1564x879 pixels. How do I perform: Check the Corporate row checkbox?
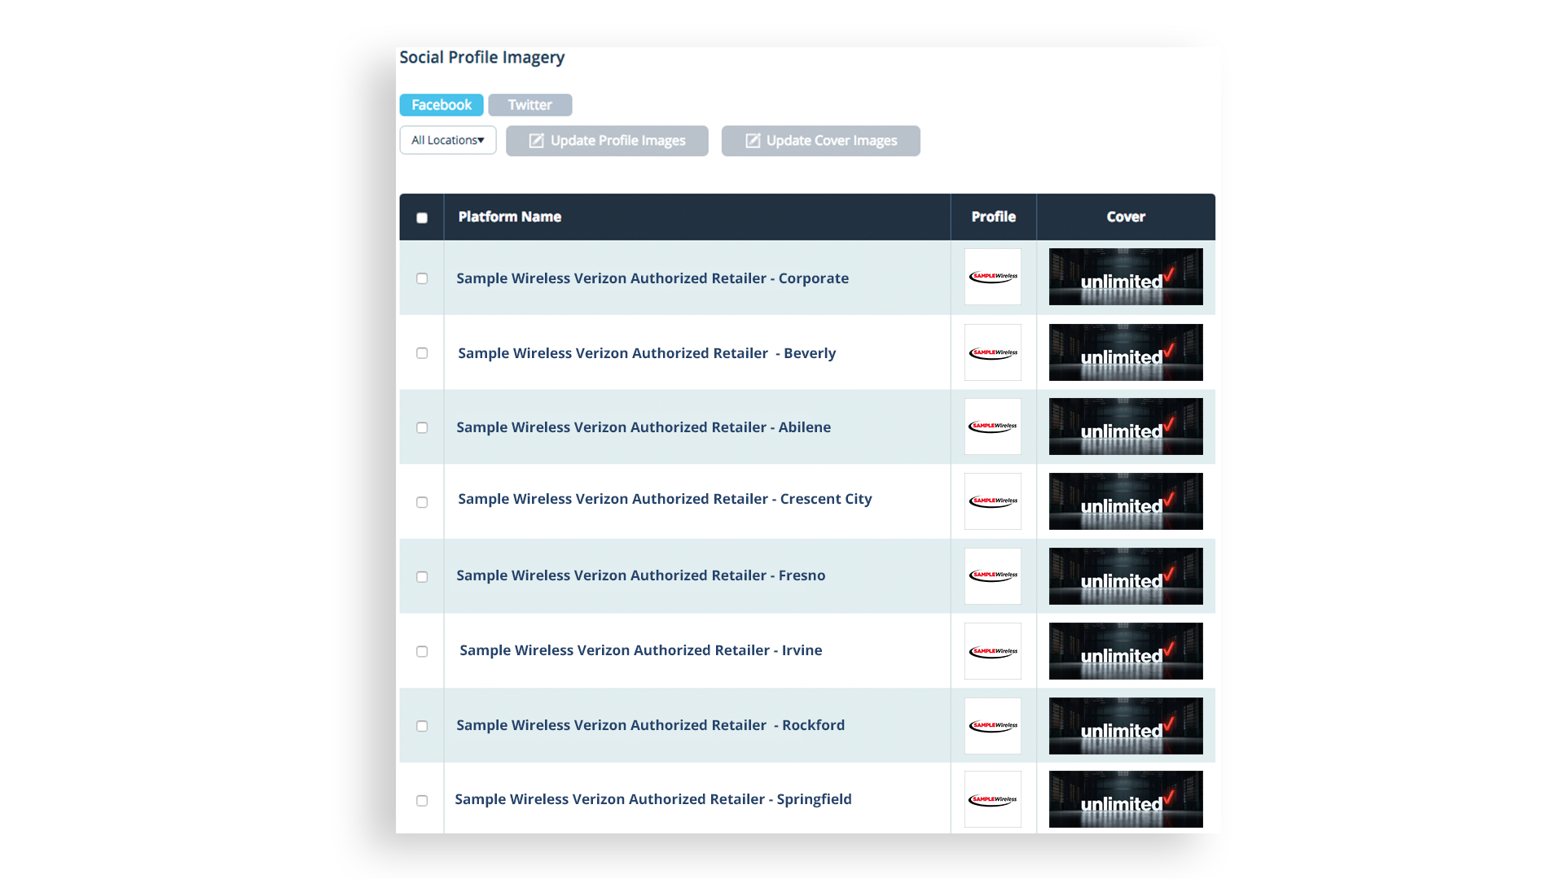(422, 278)
